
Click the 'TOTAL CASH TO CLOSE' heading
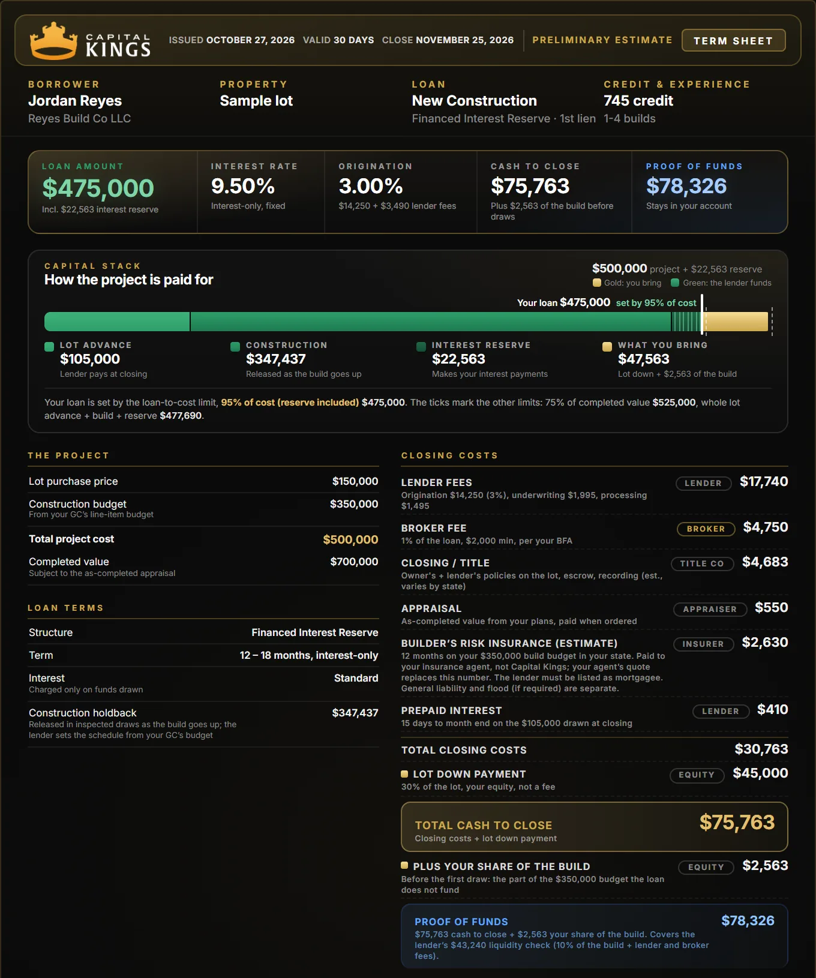point(484,826)
